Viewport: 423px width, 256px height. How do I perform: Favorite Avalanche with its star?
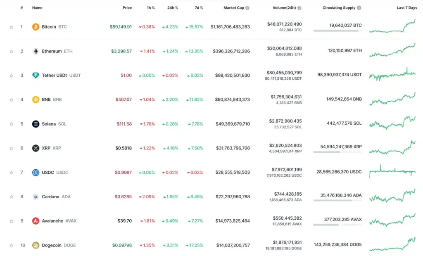pos(12,221)
